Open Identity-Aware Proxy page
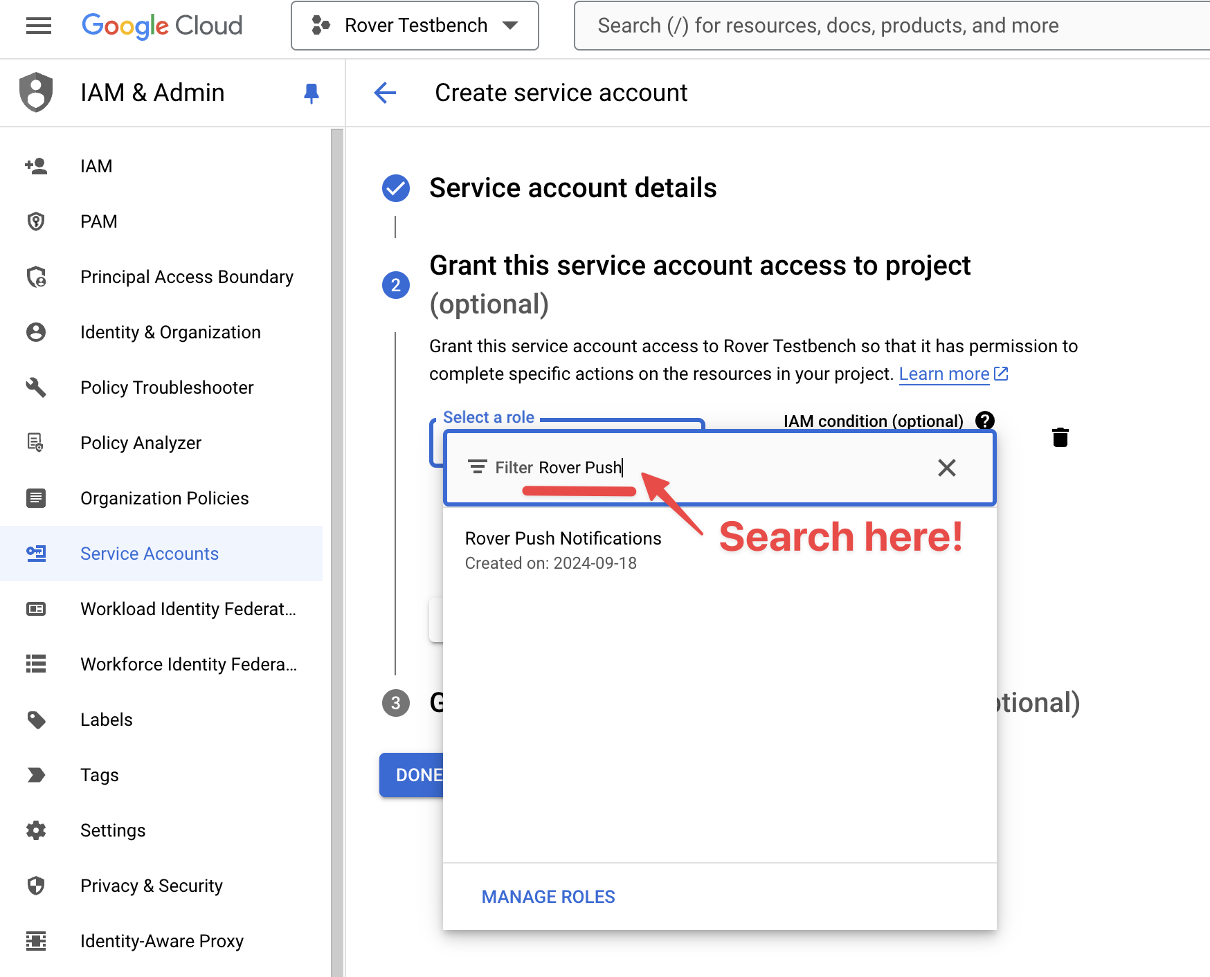Viewport: 1210px width, 977px height. point(161,941)
